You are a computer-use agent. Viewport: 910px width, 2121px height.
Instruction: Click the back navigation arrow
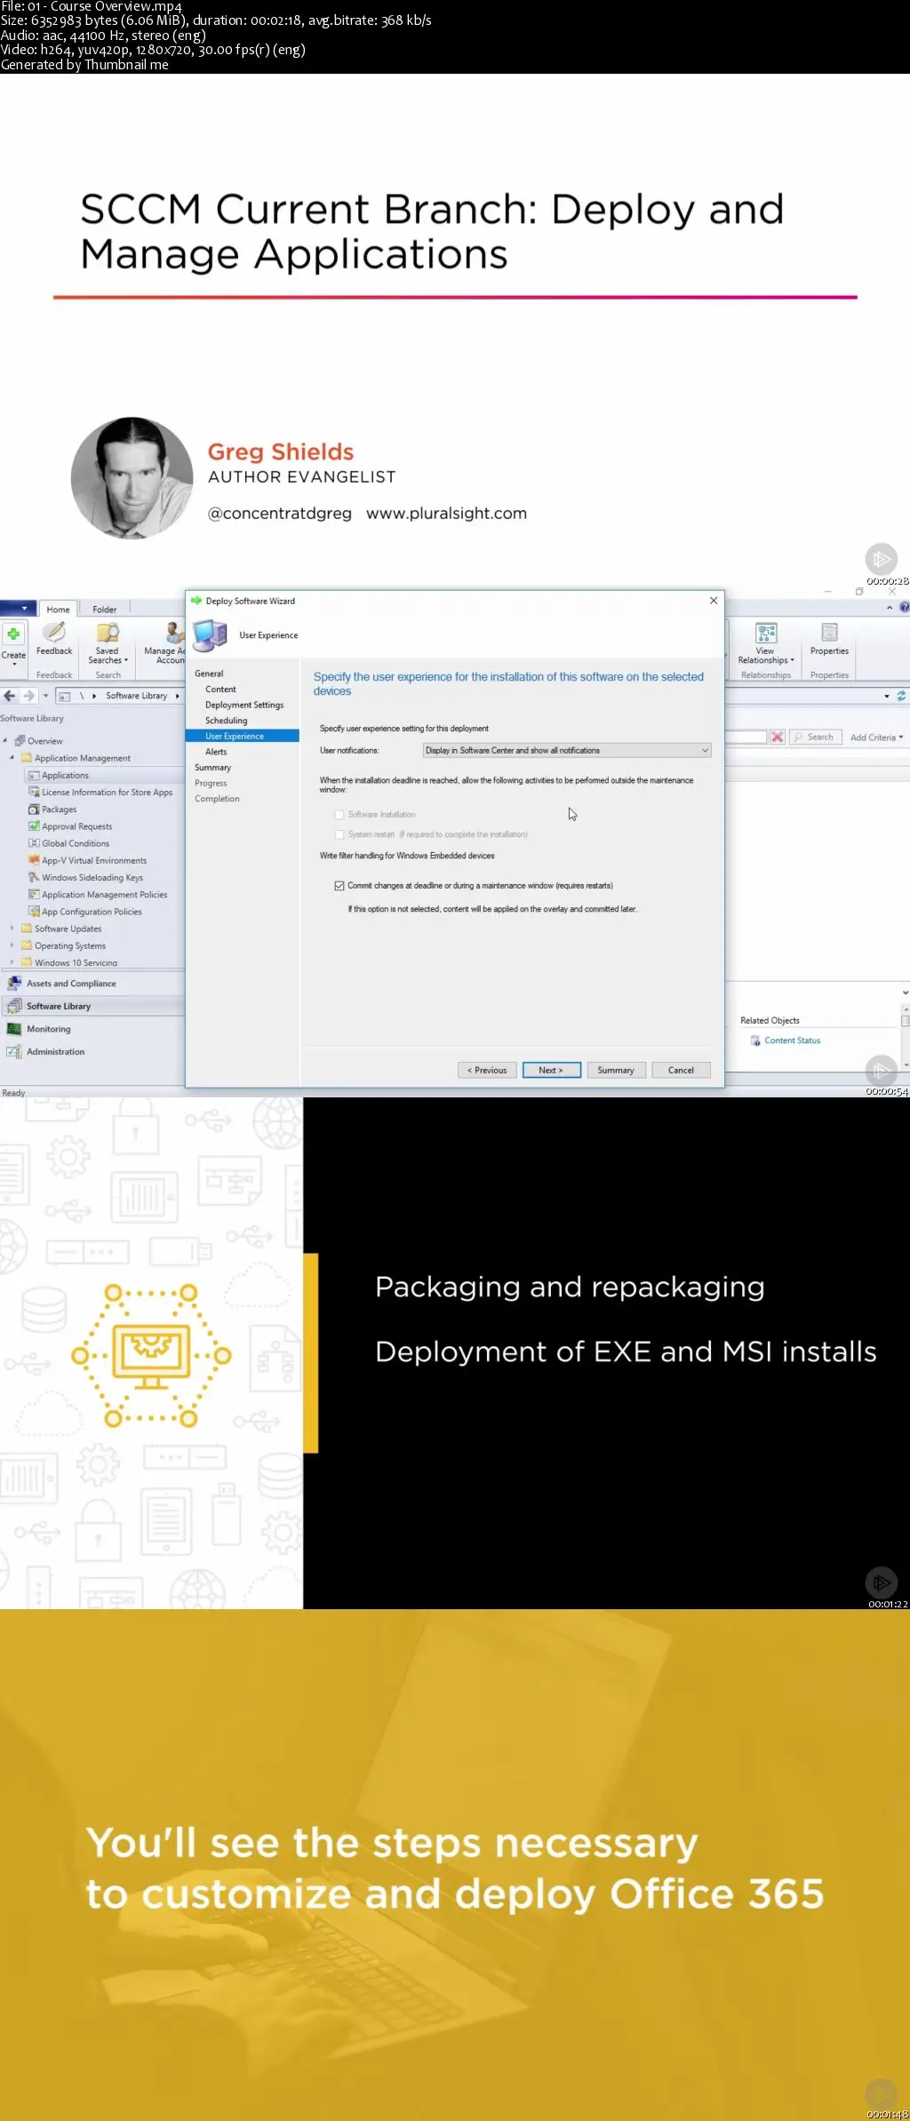10,696
